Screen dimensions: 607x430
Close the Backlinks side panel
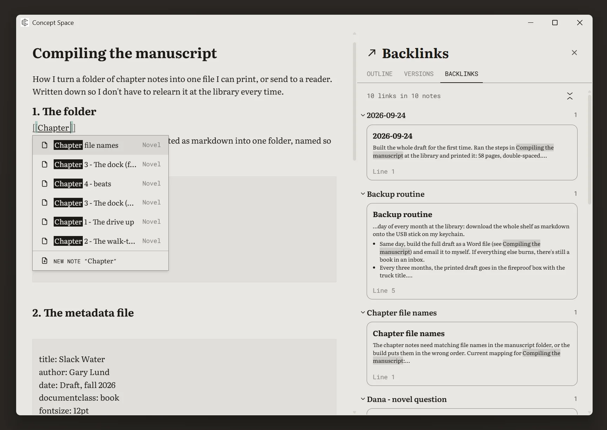[x=574, y=53]
